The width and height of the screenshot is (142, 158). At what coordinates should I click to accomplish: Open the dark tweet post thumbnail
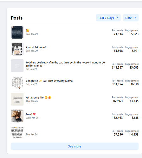(x=17, y=32)
